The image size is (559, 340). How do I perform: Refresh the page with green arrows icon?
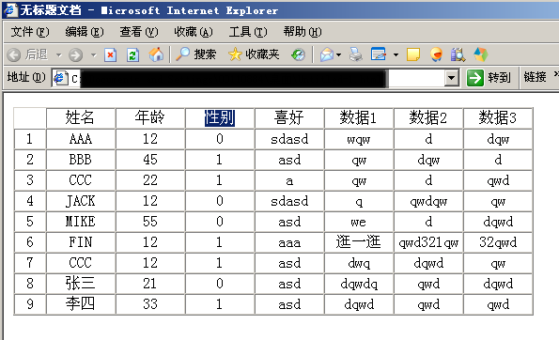[133, 54]
